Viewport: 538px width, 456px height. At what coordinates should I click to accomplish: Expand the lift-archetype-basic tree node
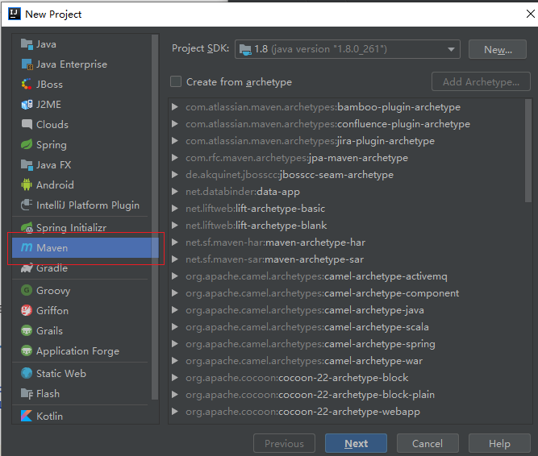point(175,209)
